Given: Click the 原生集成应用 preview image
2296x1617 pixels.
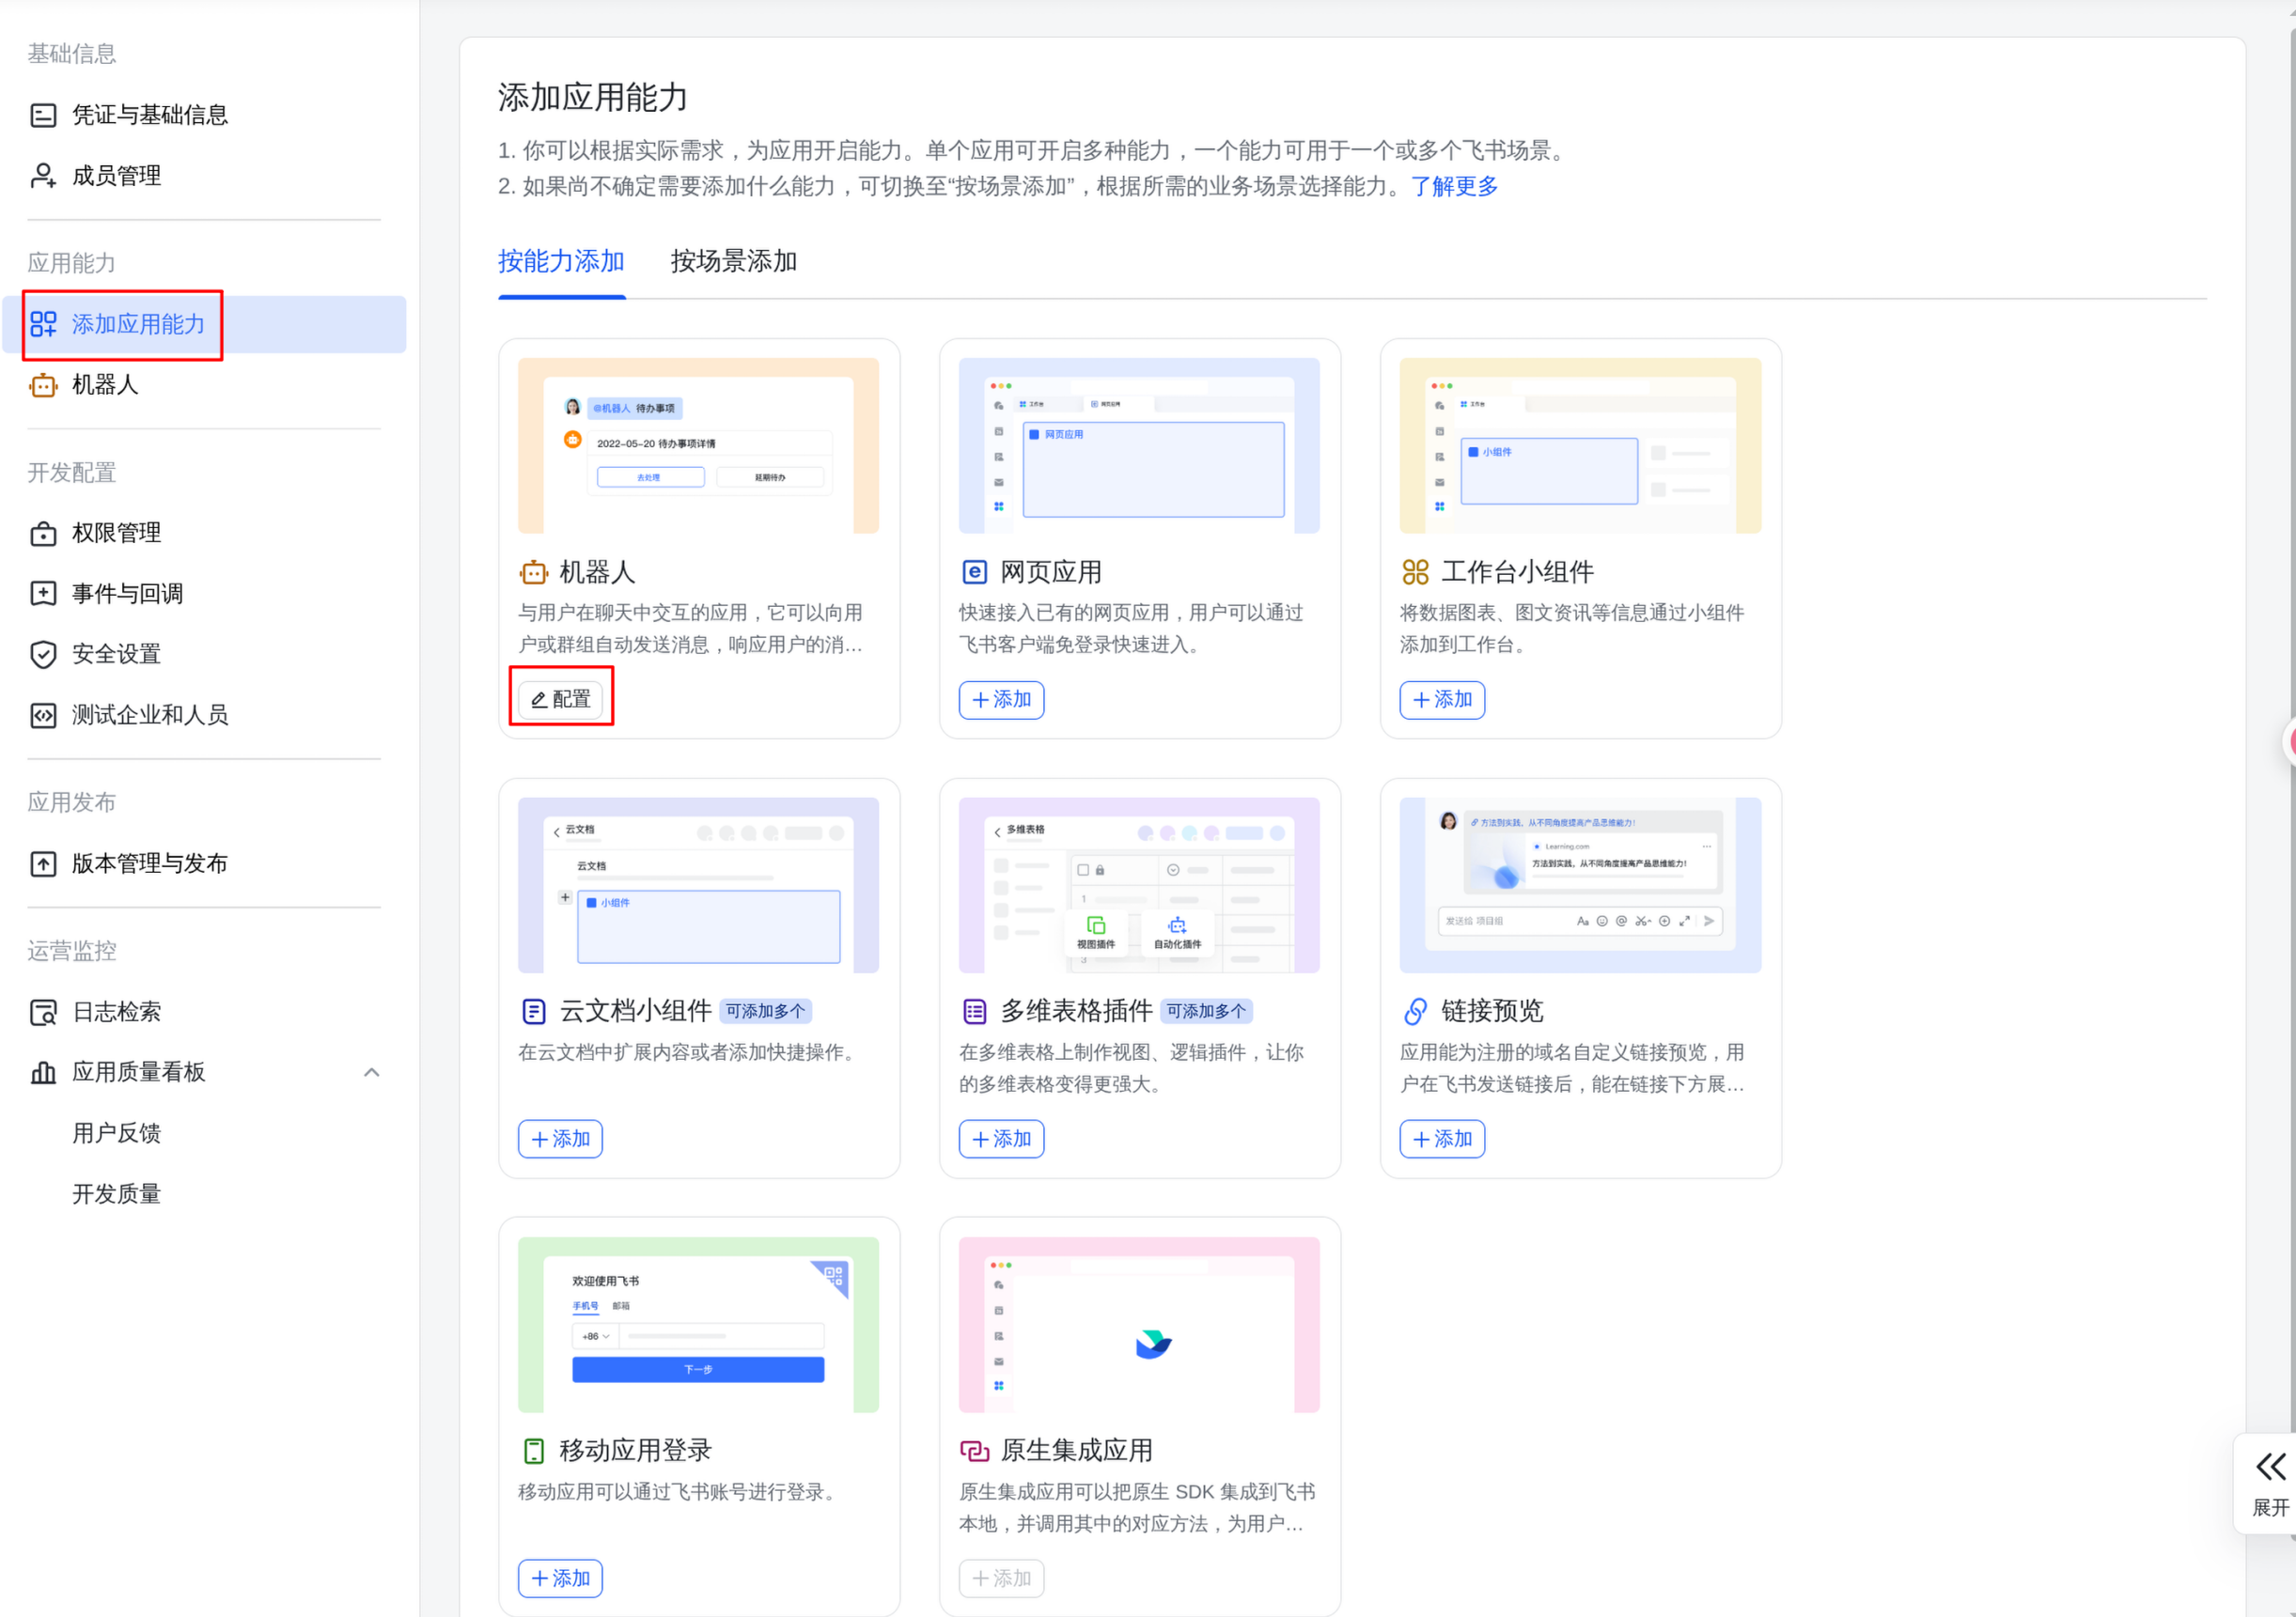Looking at the screenshot, I should tap(1139, 1324).
